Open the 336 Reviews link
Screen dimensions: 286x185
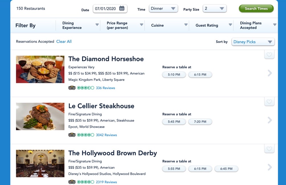click(105, 88)
